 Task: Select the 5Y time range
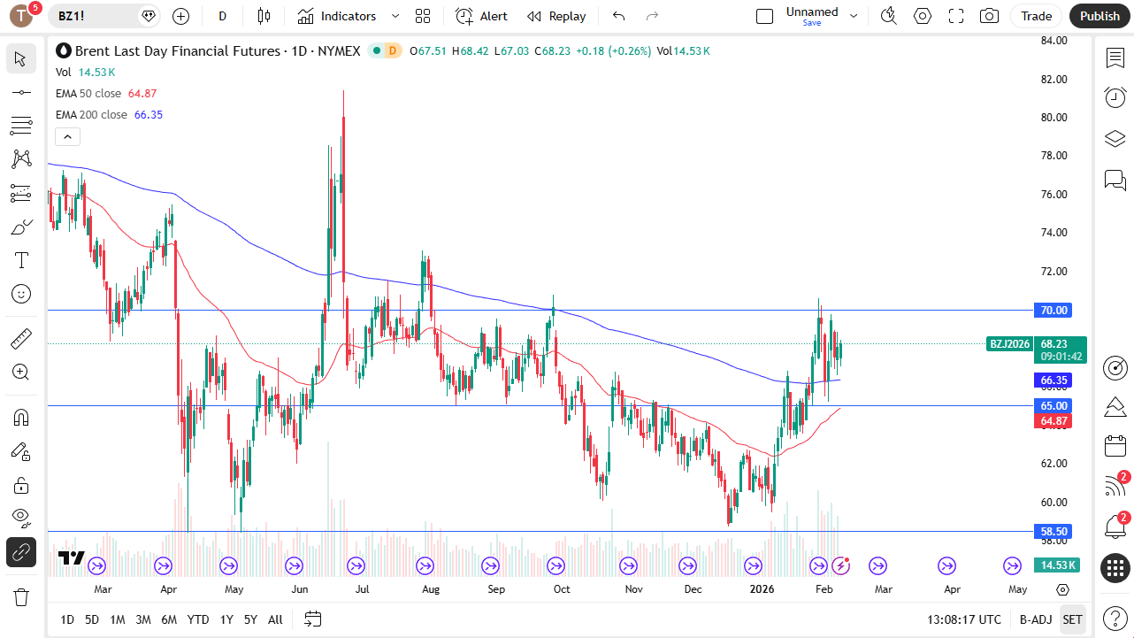(x=250, y=619)
